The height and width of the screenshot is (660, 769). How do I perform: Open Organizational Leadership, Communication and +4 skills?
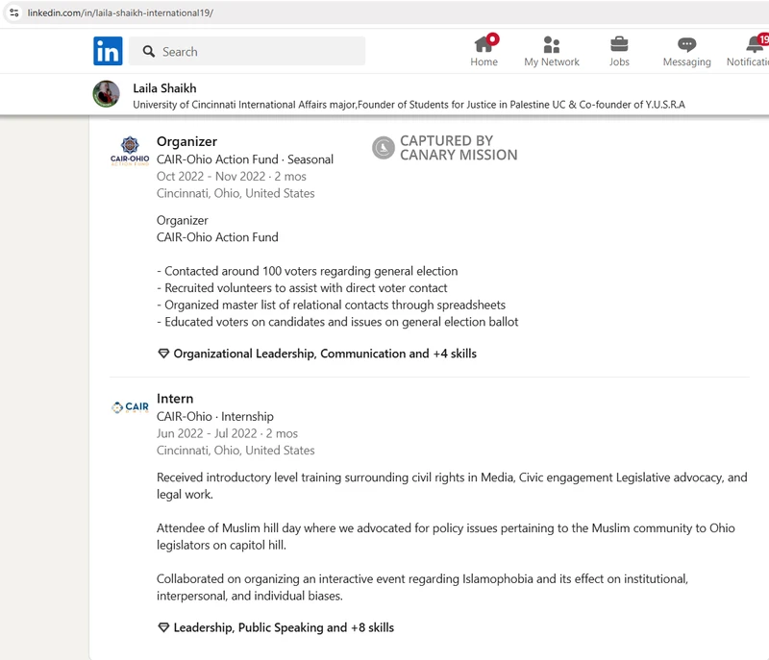tap(325, 354)
